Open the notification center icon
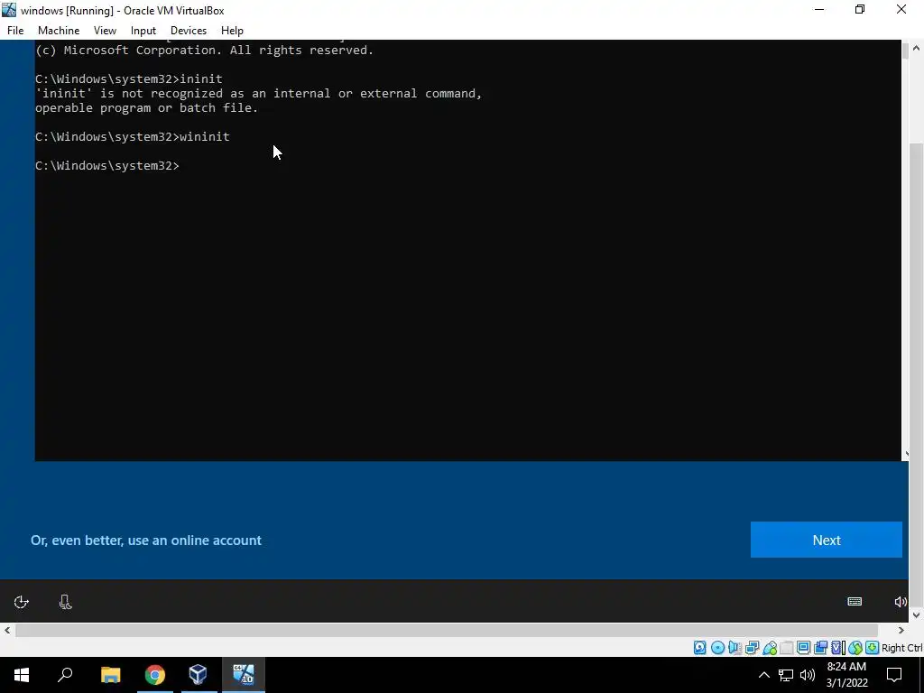Viewport: 924px width, 693px height. pyautogui.click(x=894, y=675)
